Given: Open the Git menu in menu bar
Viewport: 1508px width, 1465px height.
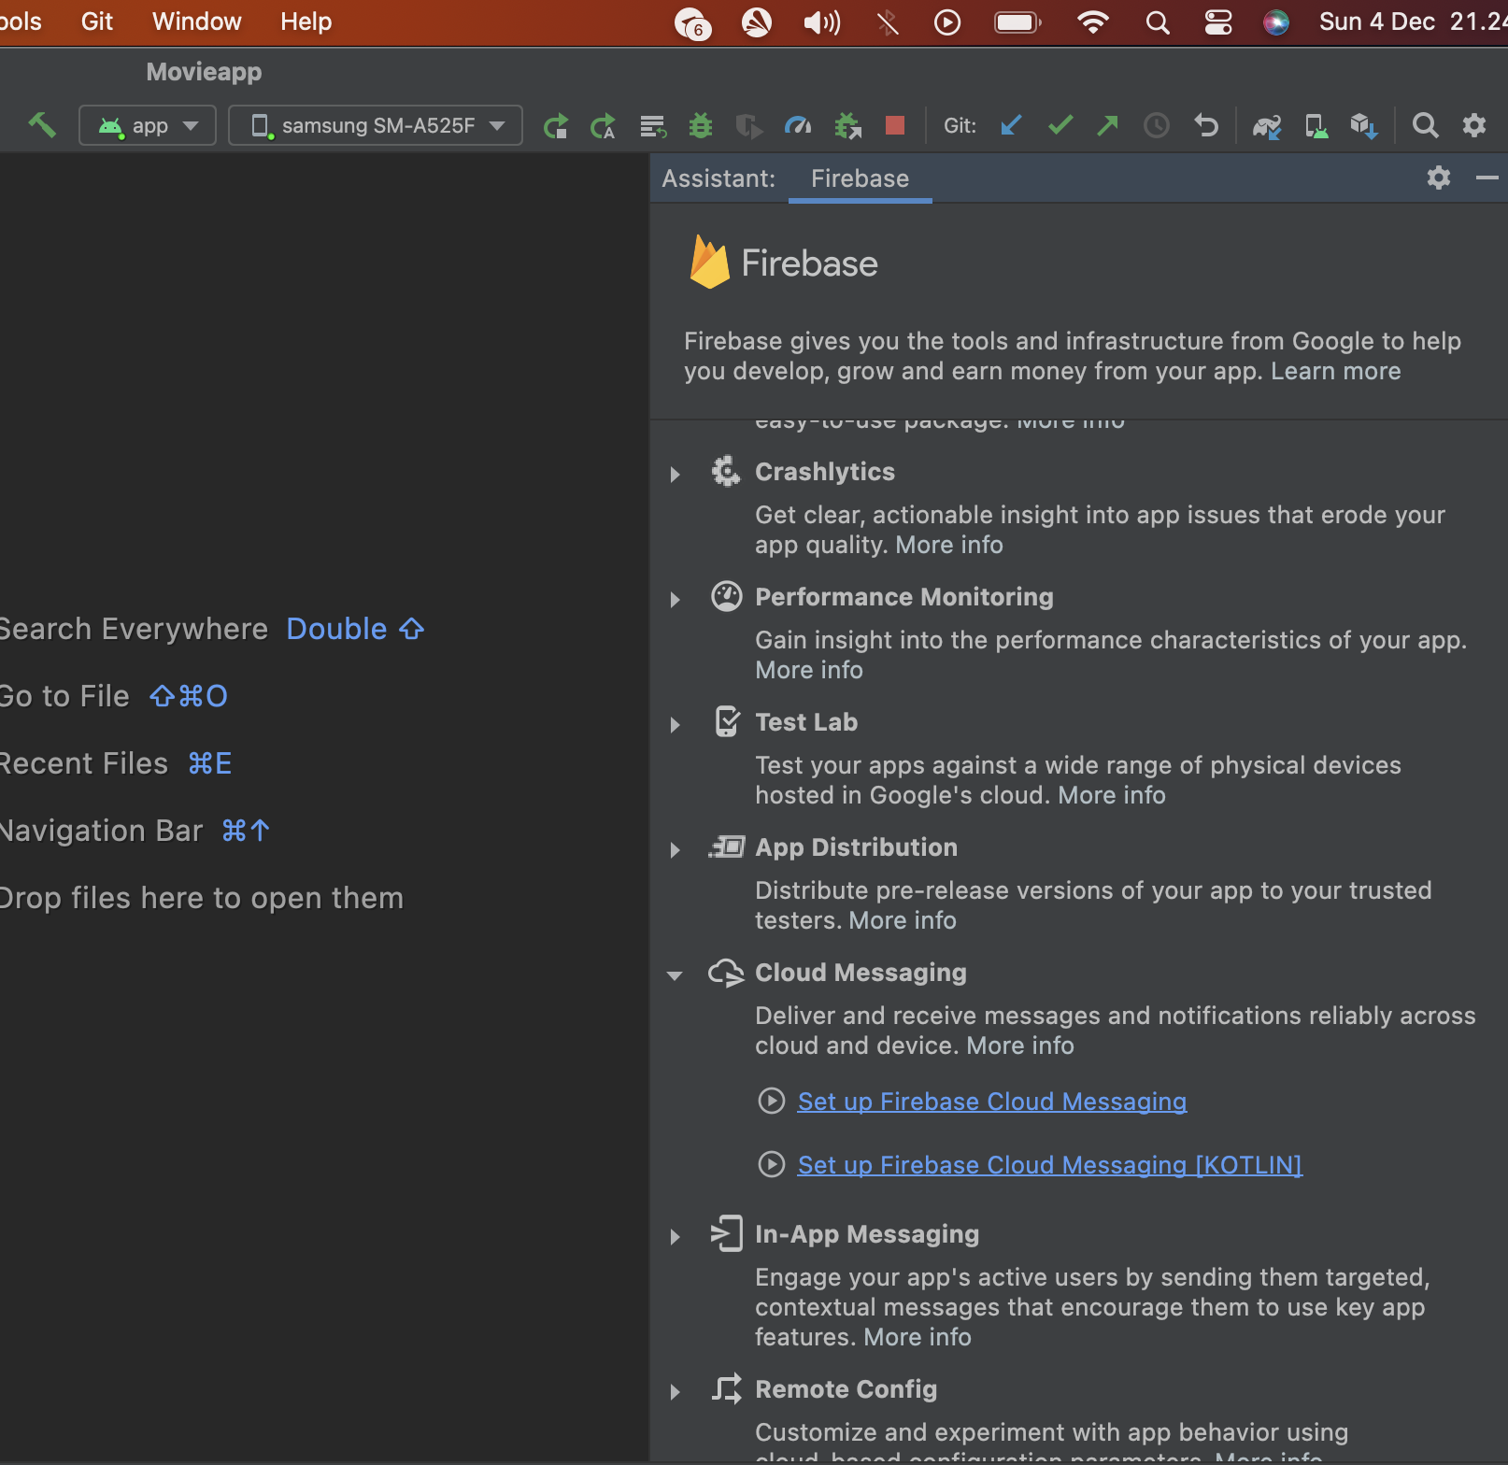Looking at the screenshot, I should (97, 21).
